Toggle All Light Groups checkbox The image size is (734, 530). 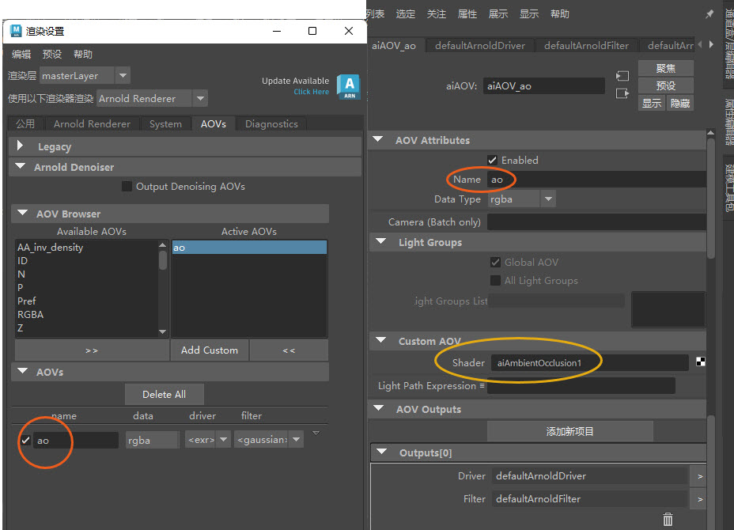point(495,281)
